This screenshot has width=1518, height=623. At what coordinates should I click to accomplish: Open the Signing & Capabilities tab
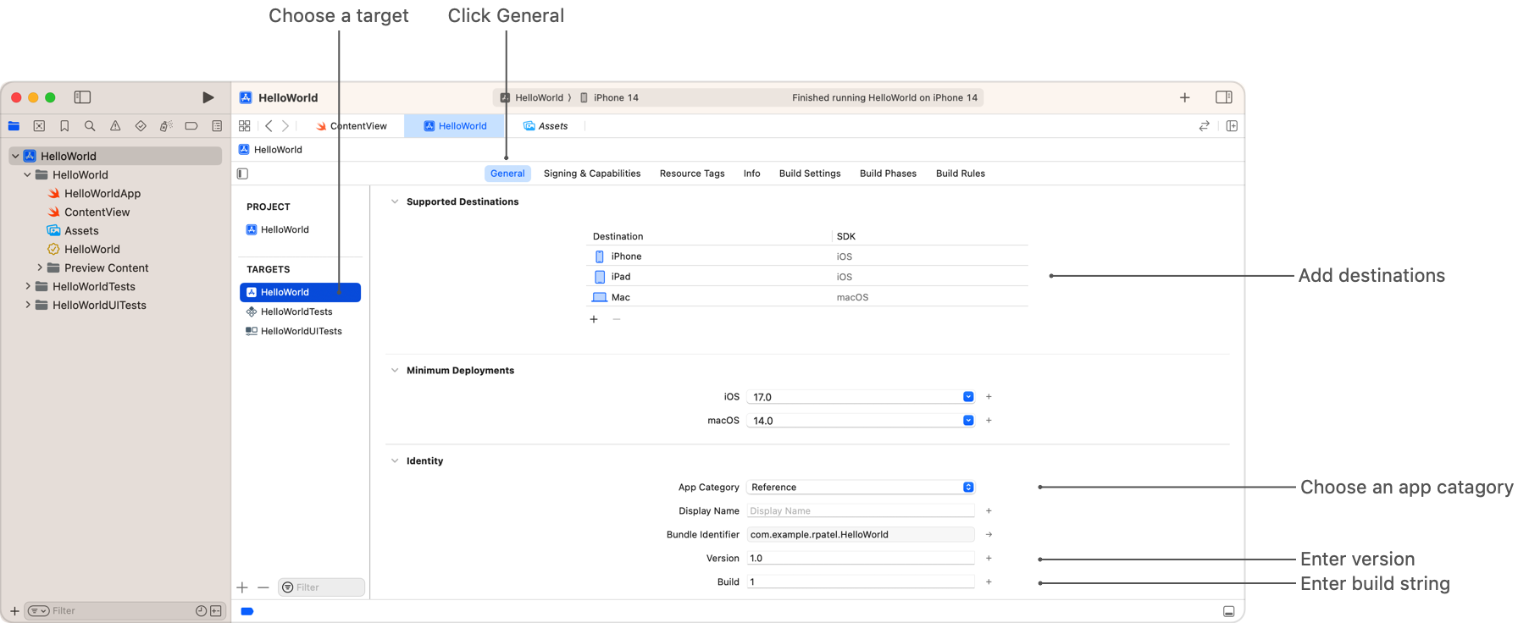(591, 174)
